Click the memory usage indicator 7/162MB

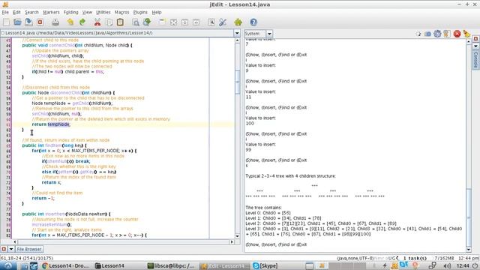click(x=444, y=258)
